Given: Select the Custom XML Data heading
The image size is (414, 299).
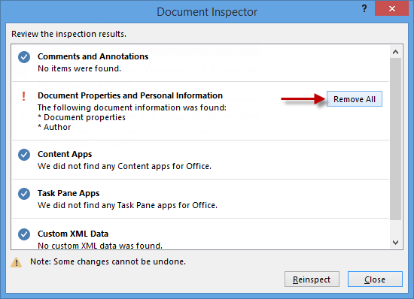Looking at the screenshot, I should pyautogui.click(x=73, y=234).
